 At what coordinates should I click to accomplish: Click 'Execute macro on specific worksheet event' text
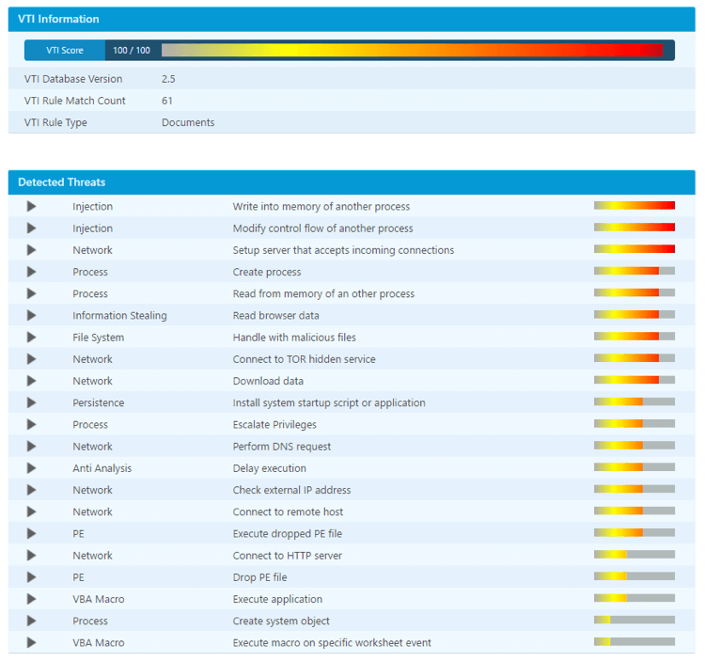pyautogui.click(x=332, y=642)
